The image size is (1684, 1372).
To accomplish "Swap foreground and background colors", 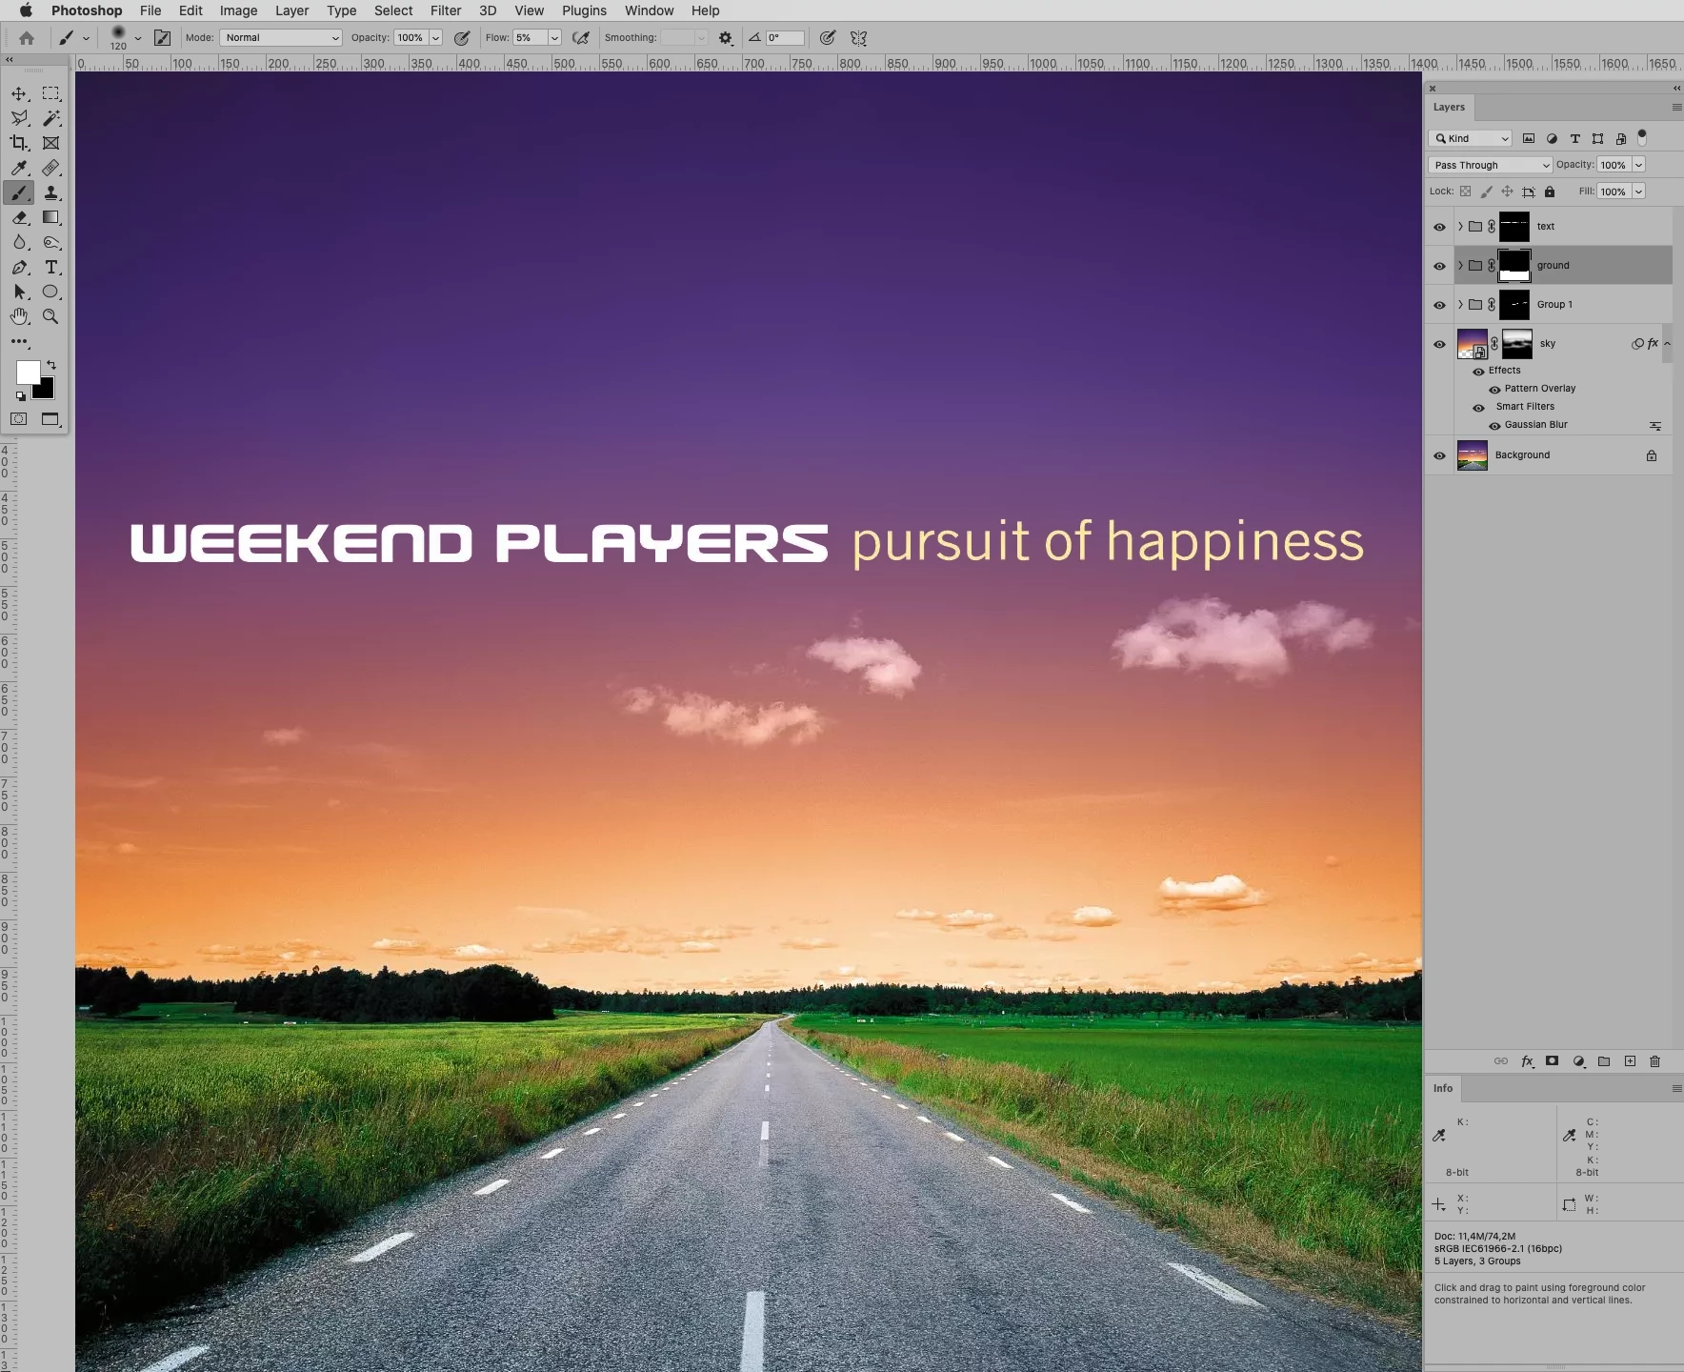I will coord(51,365).
